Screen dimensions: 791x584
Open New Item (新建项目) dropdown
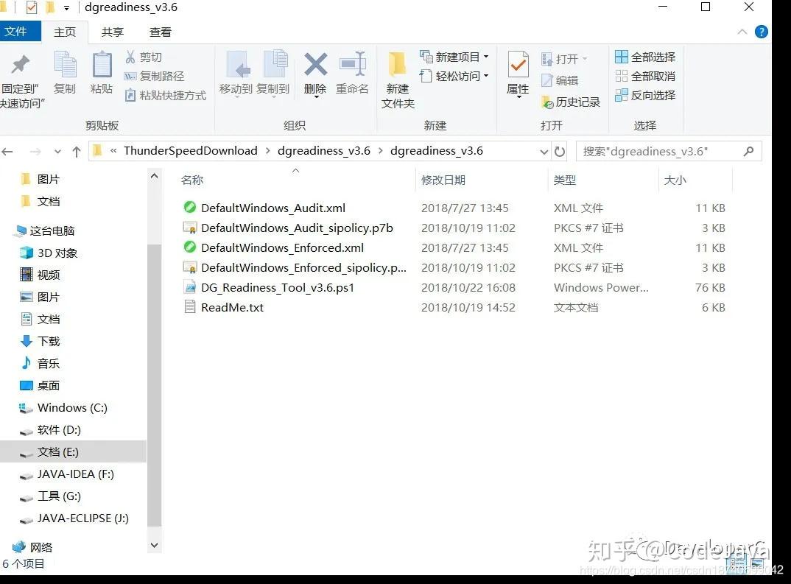pyautogui.click(x=454, y=57)
